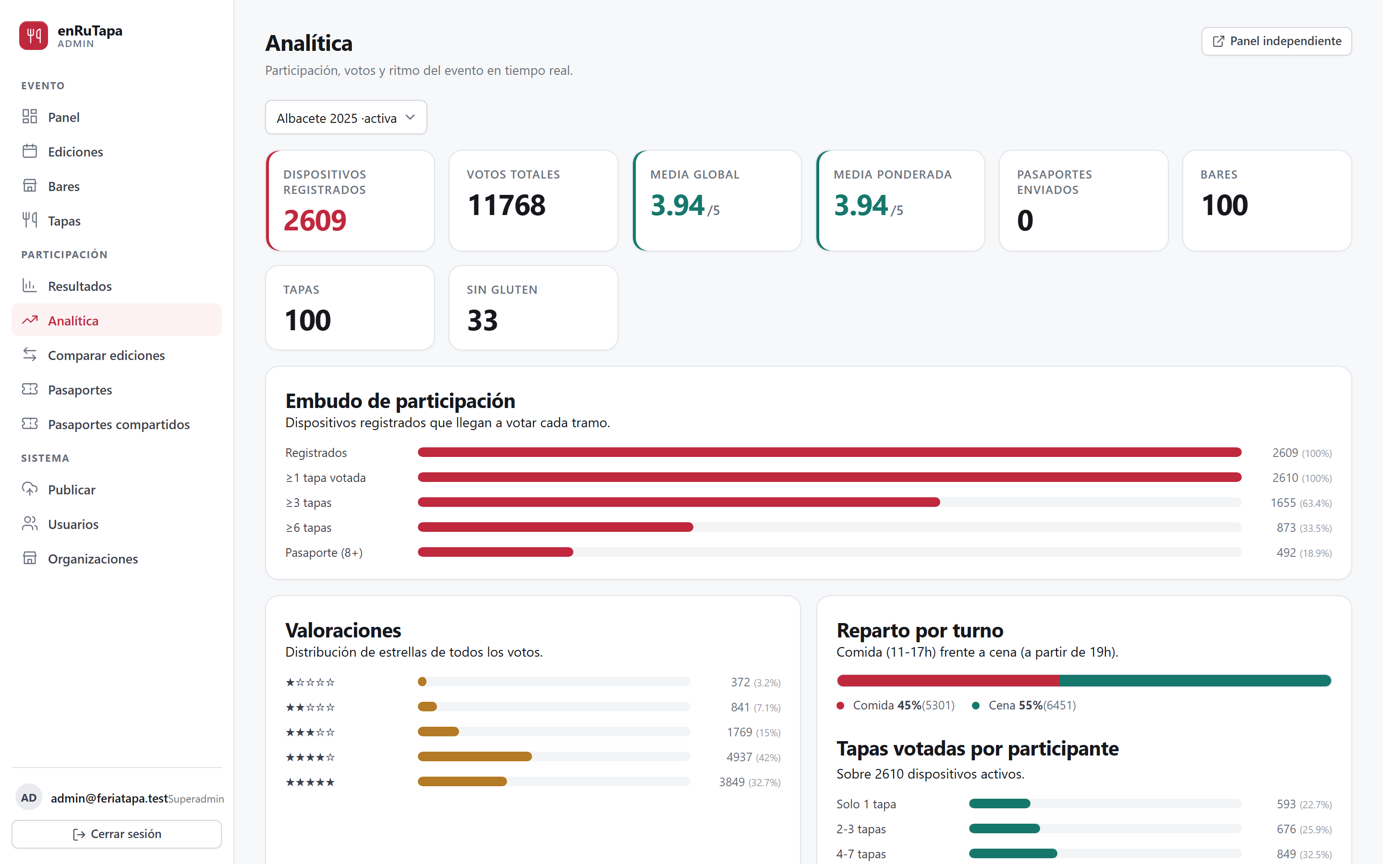Image resolution: width=1383 pixels, height=864 pixels.
Task: Click the Publicar cloud upload icon
Action: click(30, 489)
